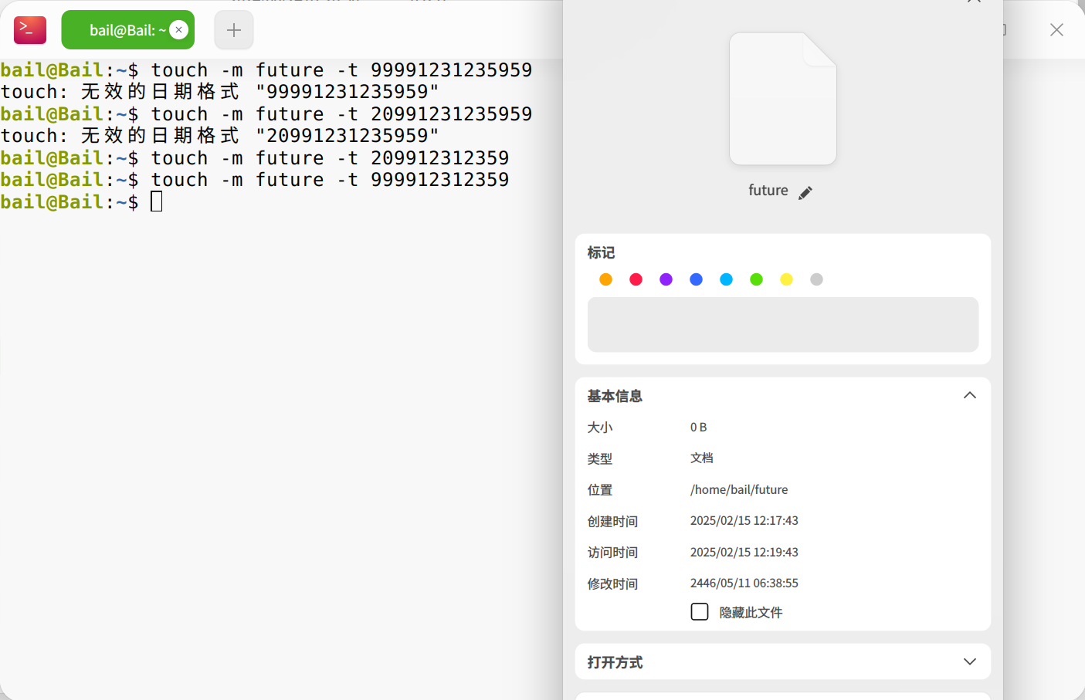Pick the orange tag color

(x=606, y=279)
